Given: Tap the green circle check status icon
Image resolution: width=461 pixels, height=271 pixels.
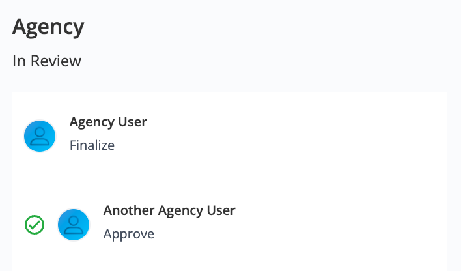Looking at the screenshot, I should pos(35,225).
